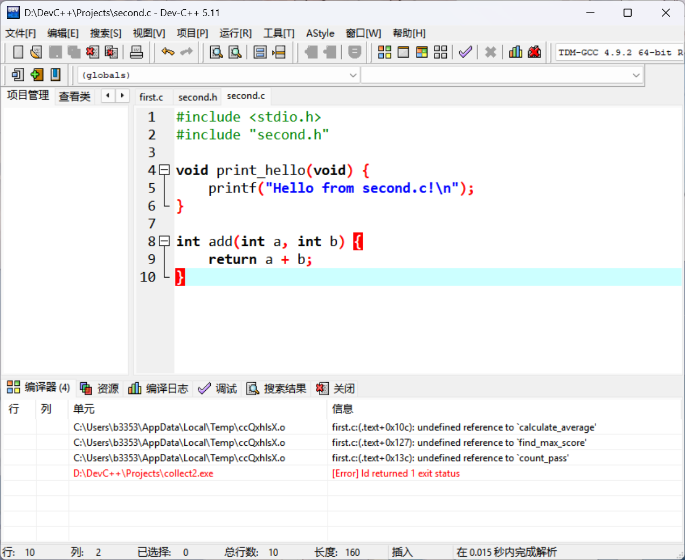Select the red 'ld returned 1 exit status' error
The height and width of the screenshot is (560, 685).
(343, 473)
